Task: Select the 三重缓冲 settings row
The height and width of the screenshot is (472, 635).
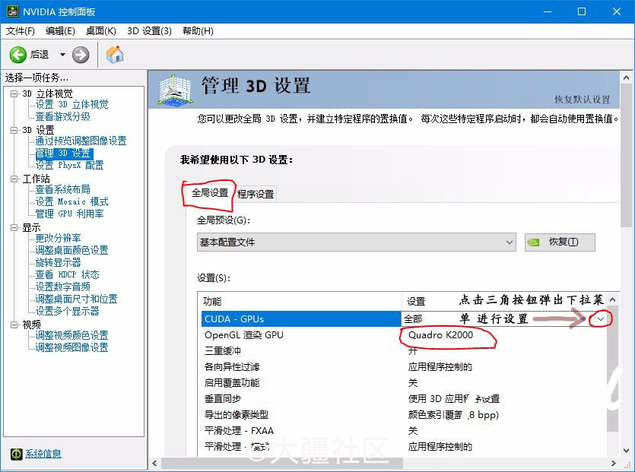Action: 404,351
